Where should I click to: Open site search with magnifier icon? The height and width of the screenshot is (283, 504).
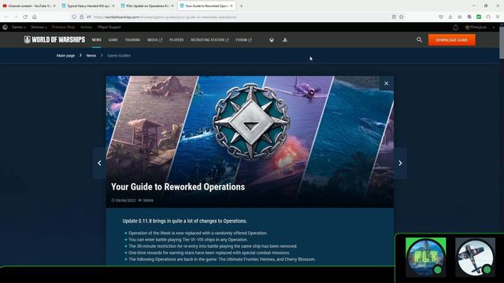pos(419,40)
